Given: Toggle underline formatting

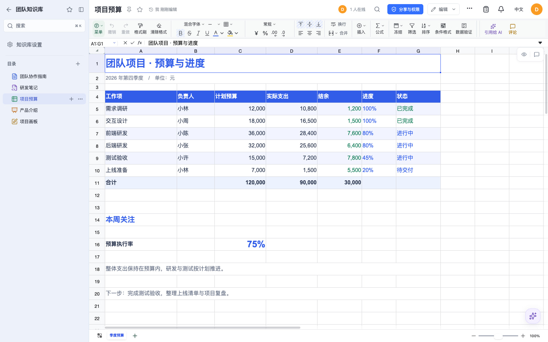Looking at the screenshot, I should 207,33.
